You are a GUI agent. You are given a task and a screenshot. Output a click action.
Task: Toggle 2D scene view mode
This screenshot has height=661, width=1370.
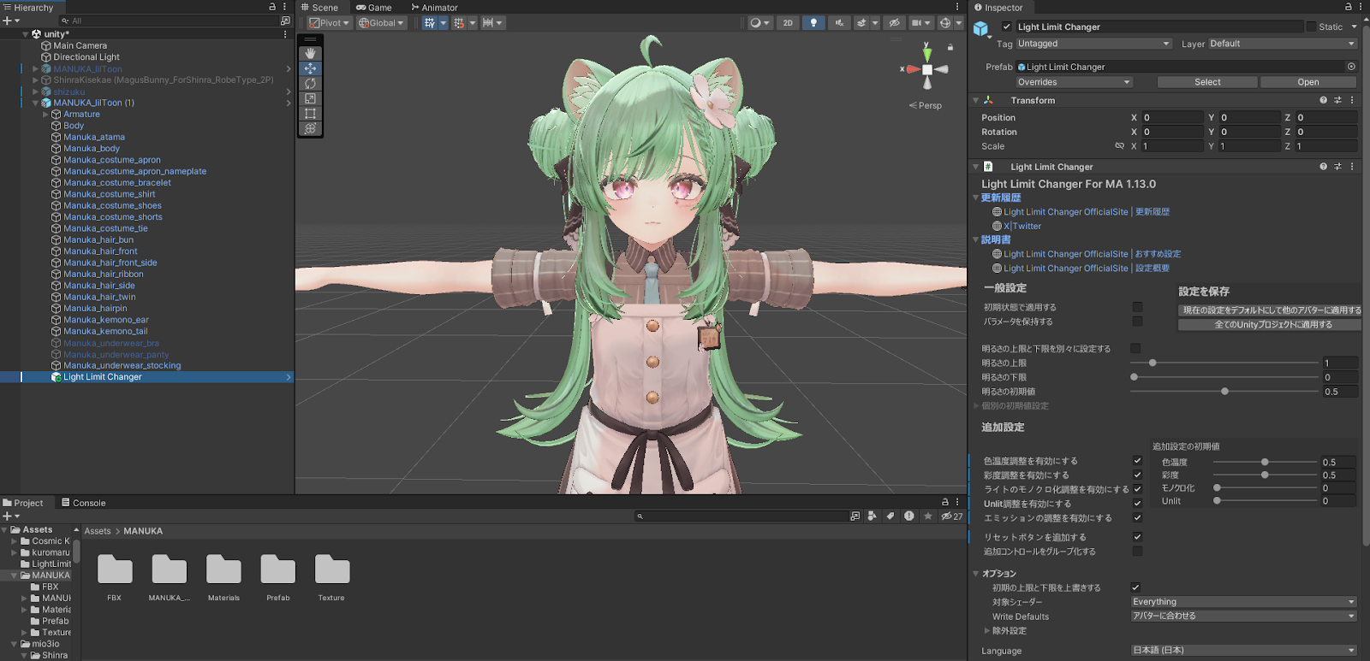[x=788, y=23]
